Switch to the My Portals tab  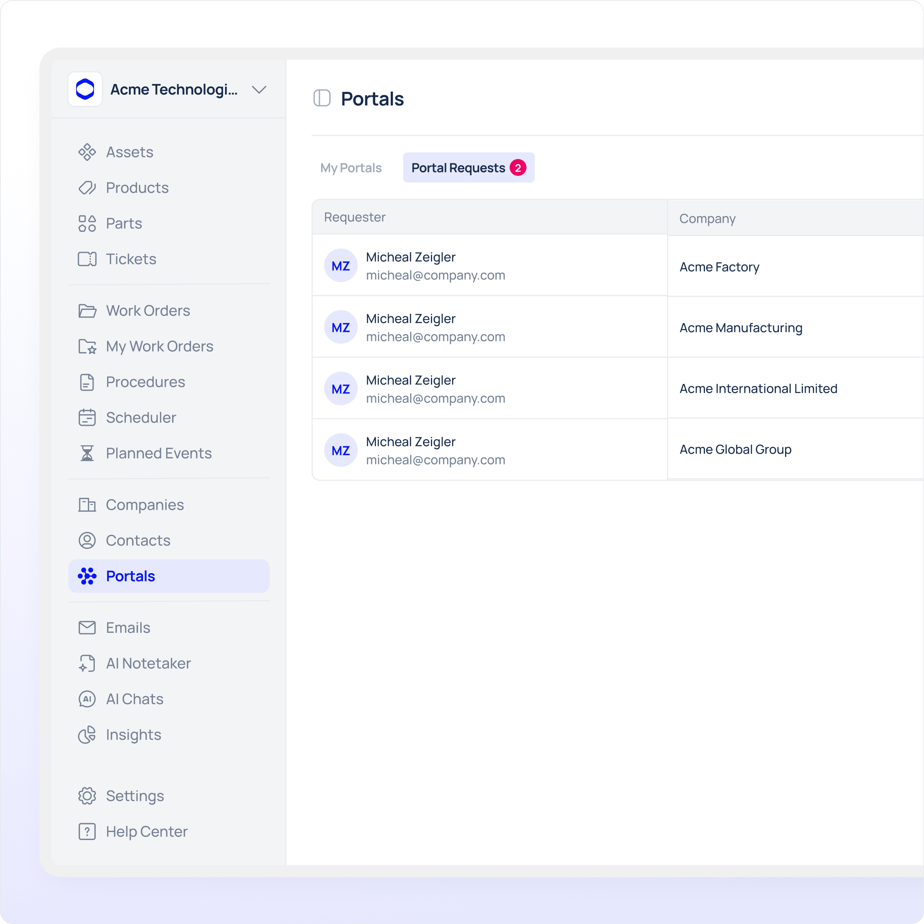click(x=350, y=168)
